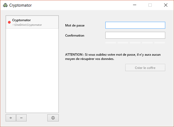The height and width of the screenshot is (127, 174).
Task: Click the password strength indicator bar
Action: pos(135,43)
